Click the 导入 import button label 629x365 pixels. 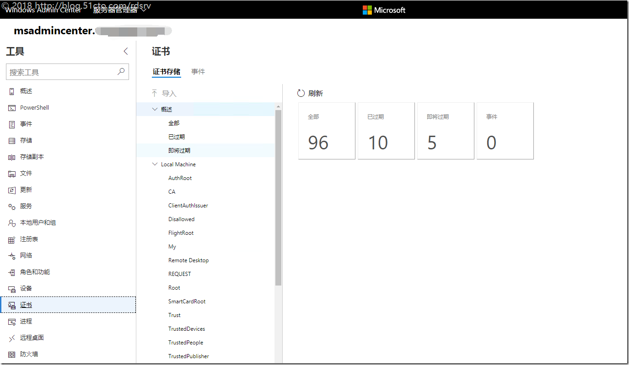tap(169, 93)
